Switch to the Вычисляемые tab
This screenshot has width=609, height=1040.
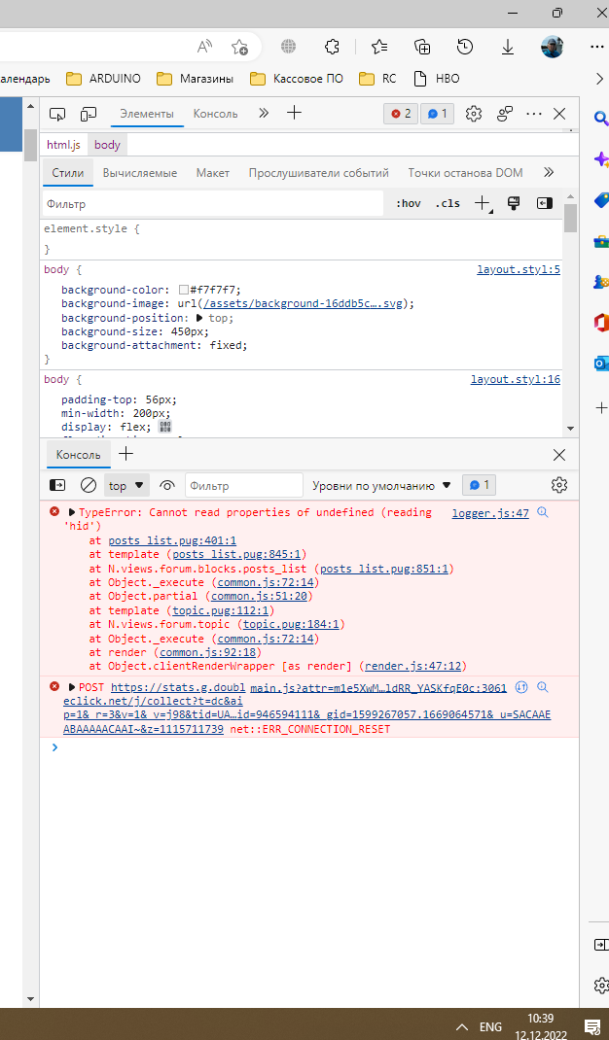pyautogui.click(x=139, y=173)
